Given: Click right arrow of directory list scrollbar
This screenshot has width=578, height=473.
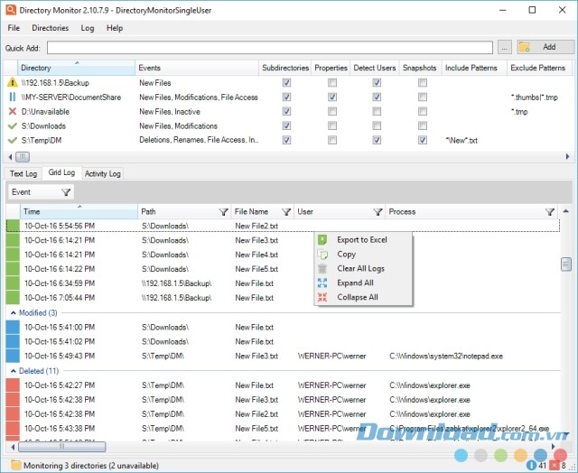Looking at the screenshot, I should [567, 157].
